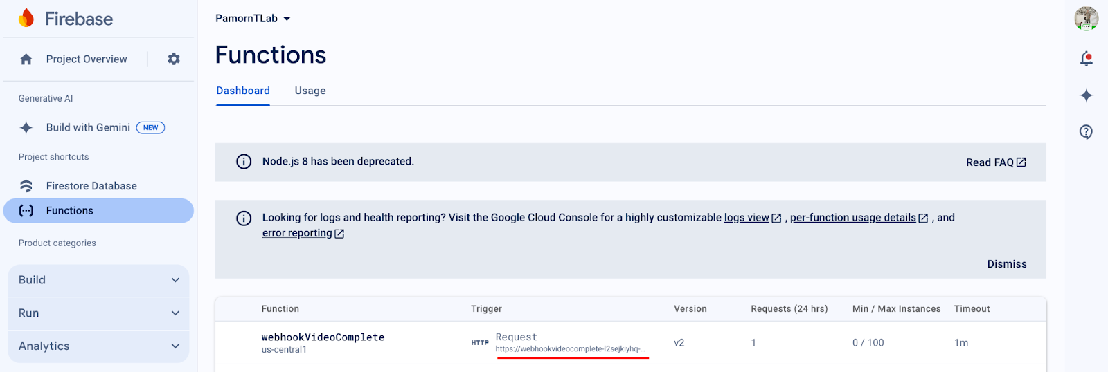The width and height of the screenshot is (1108, 372).
Task: Open user account avatar
Action: (1087, 19)
